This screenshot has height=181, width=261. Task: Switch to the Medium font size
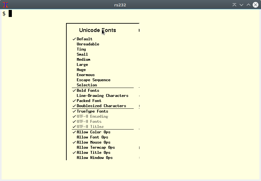[x=83, y=59]
